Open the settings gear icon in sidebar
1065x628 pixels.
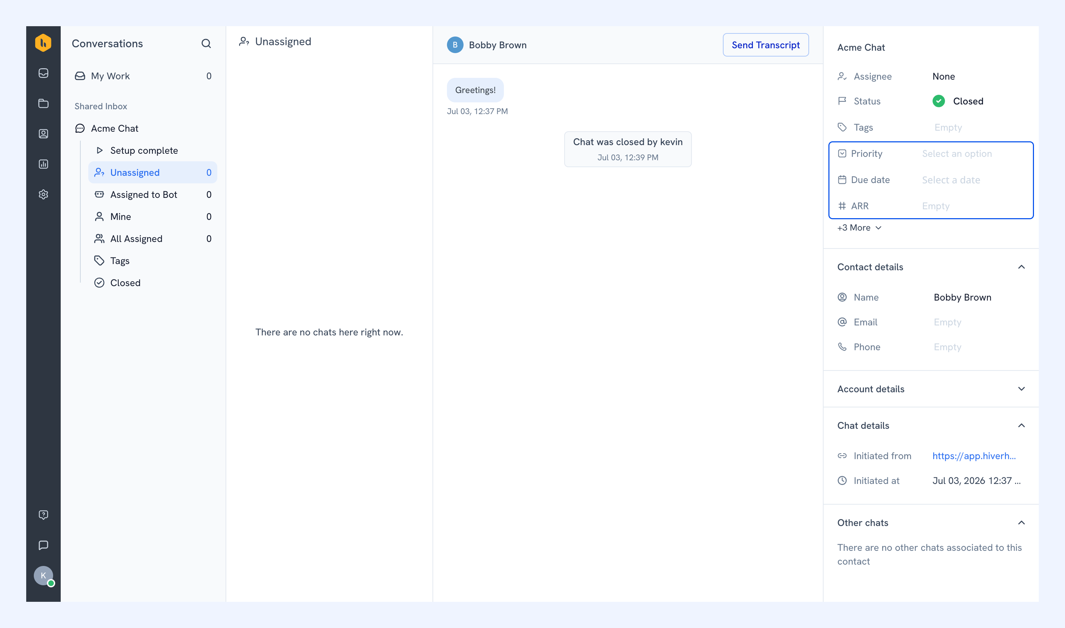[x=43, y=194]
